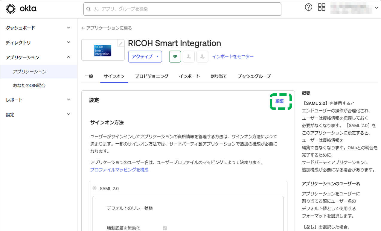Image resolution: width=381 pixels, height=231 pixels.
Task: Open the アクティブ status dropdown
Action: (x=145, y=57)
